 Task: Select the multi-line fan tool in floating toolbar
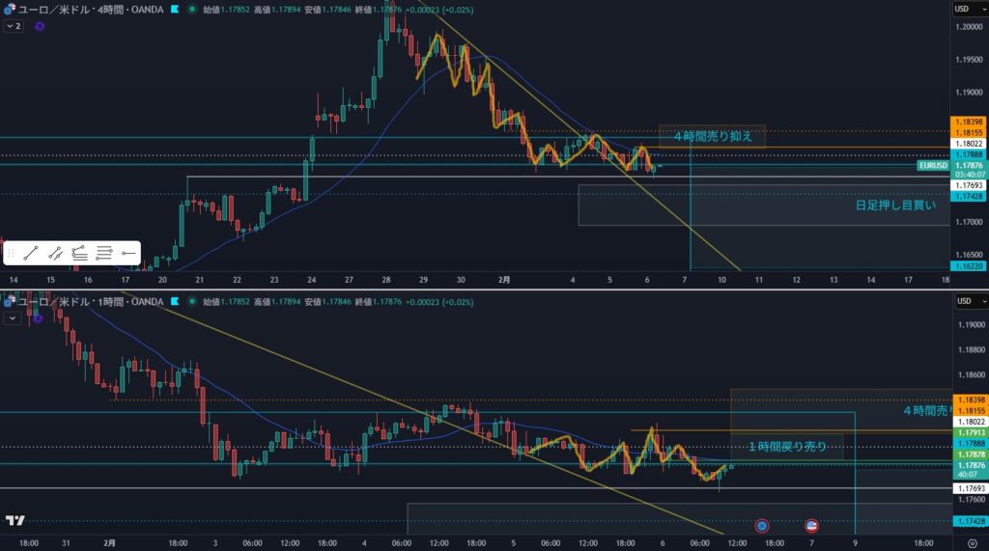pos(80,253)
